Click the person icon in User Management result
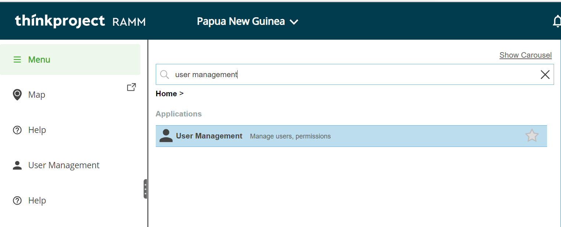Screen dimensions: 561x227 [166, 136]
